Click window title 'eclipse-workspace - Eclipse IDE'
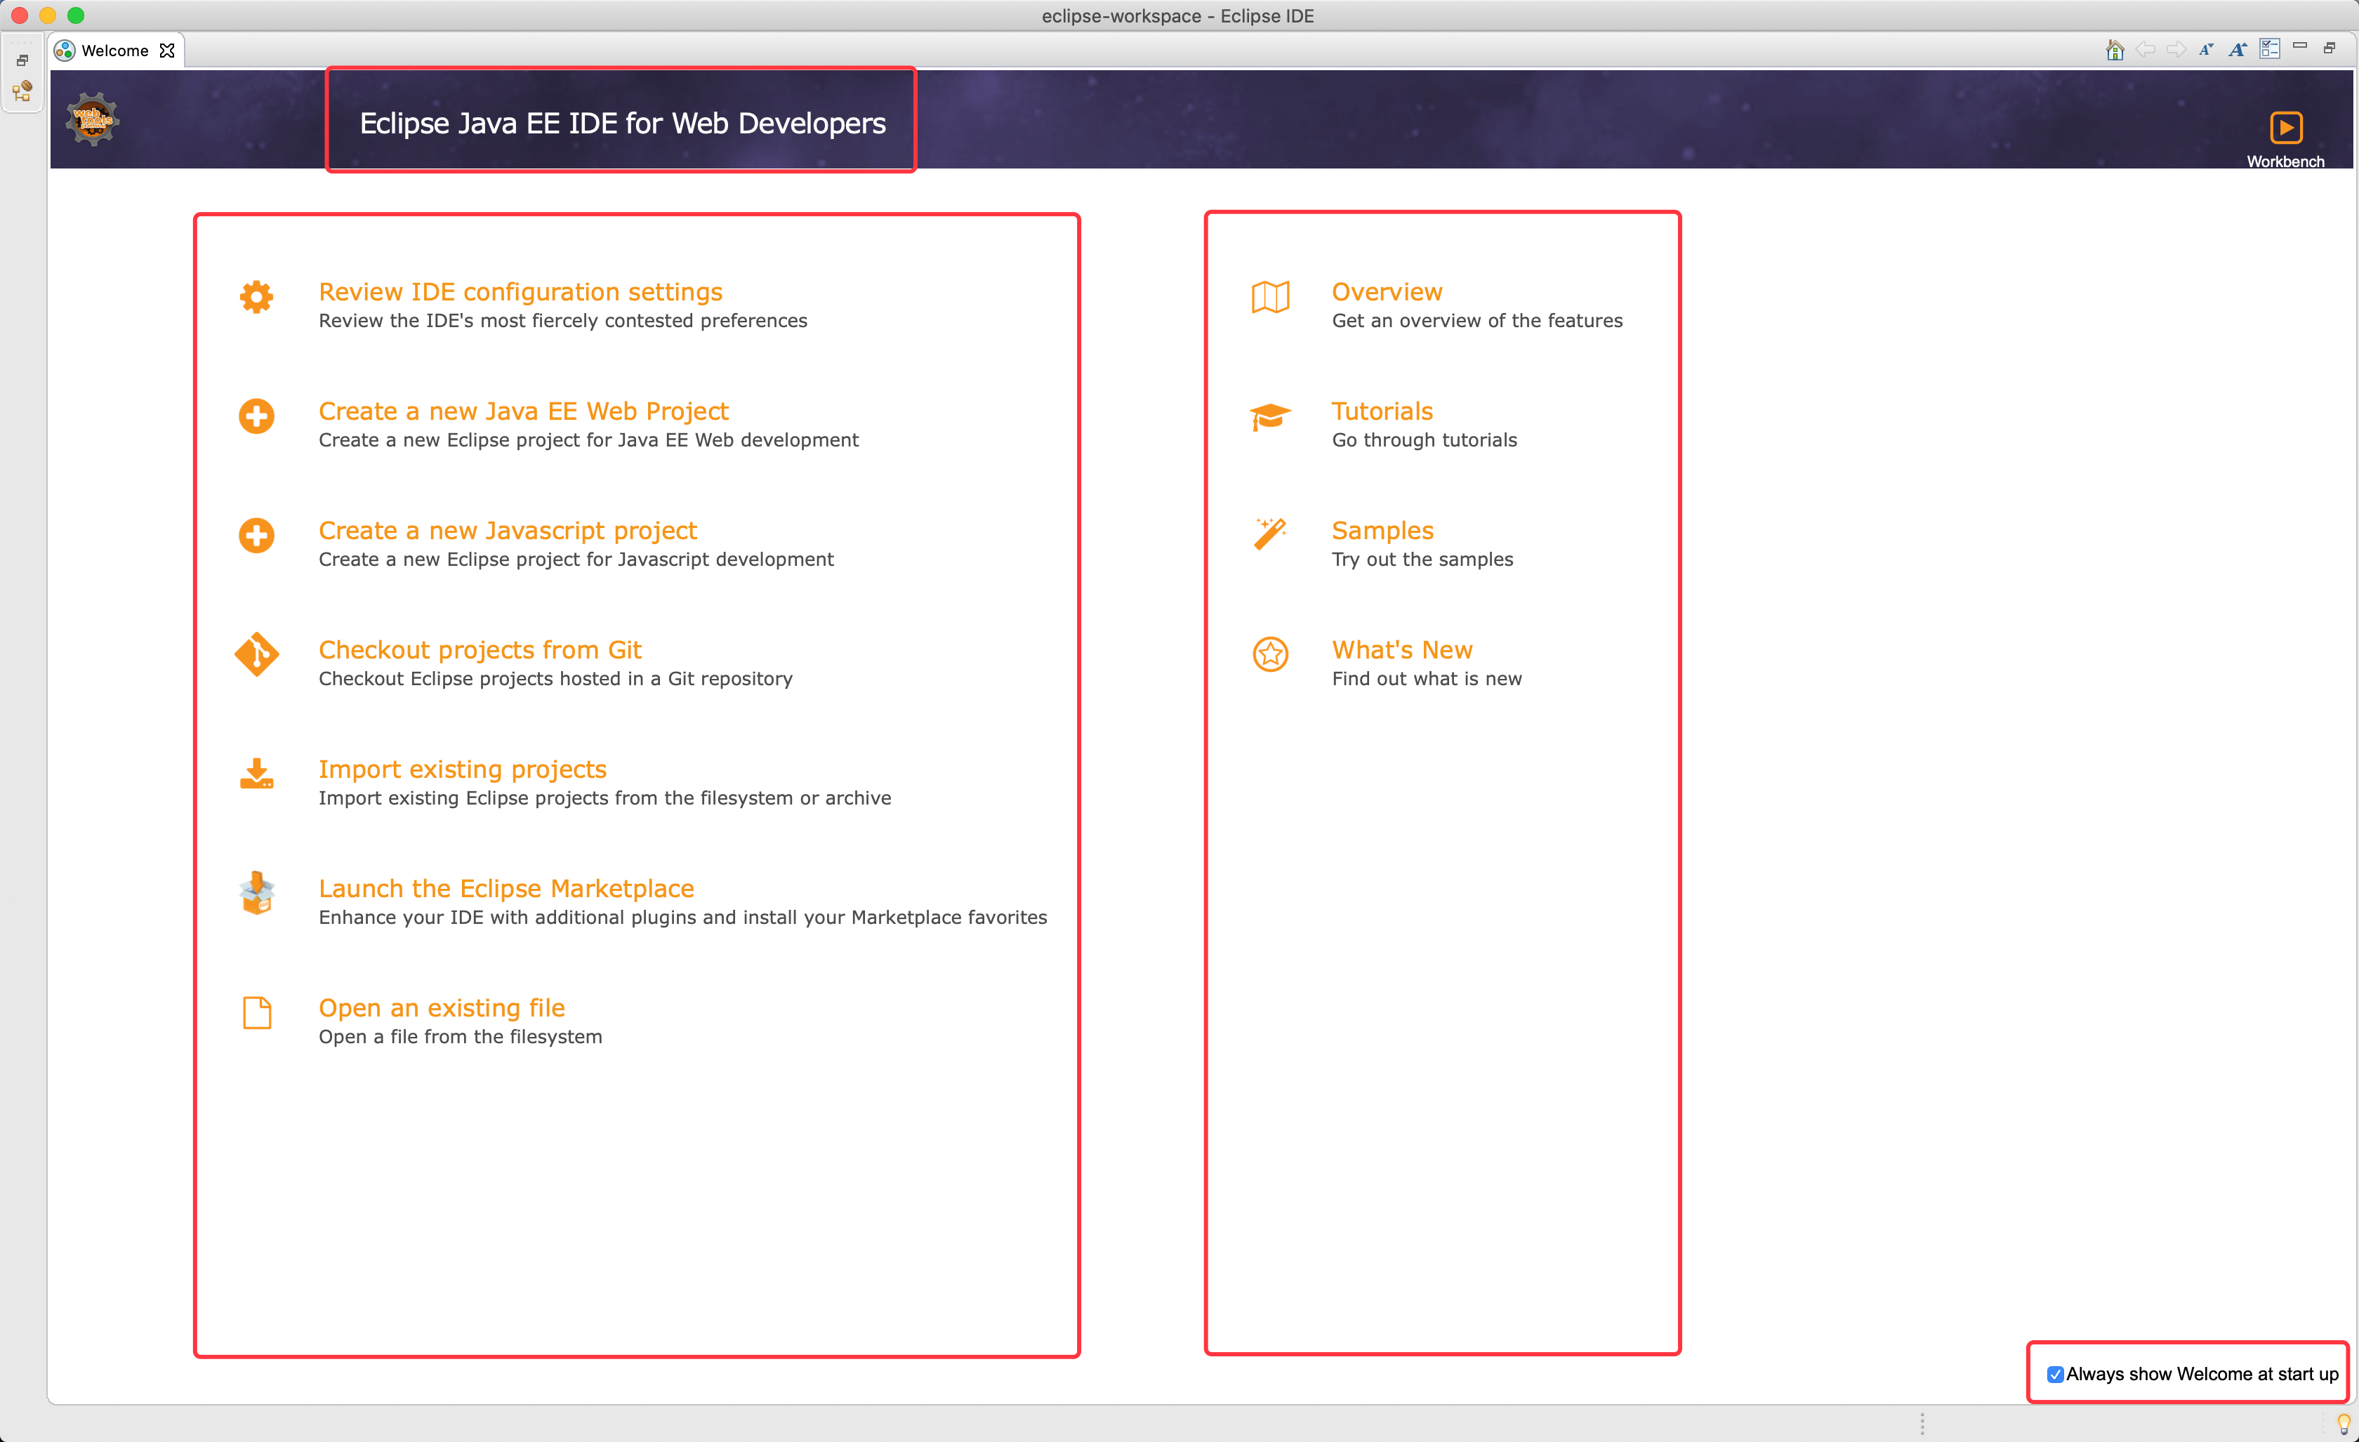Image resolution: width=2359 pixels, height=1442 pixels. tap(1177, 16)
